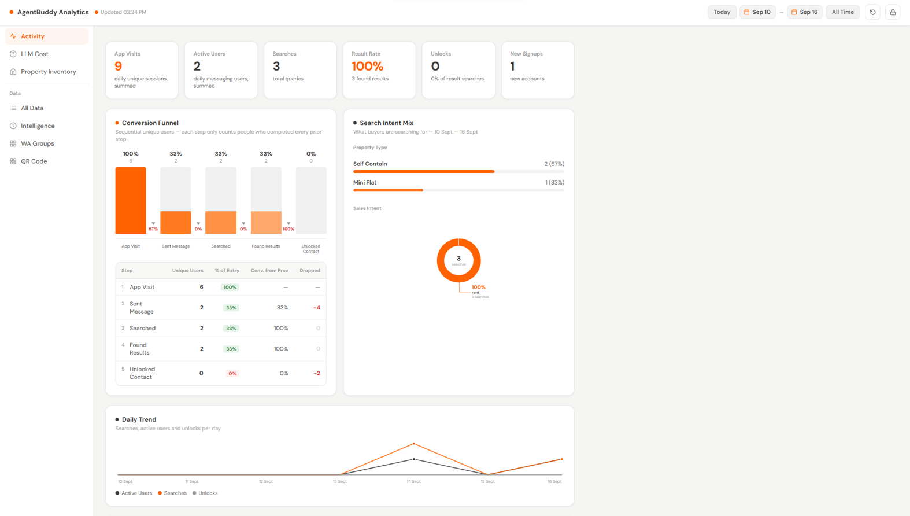The image size is (910, 516).
Task: Open the Sep 16 end date picker
Action: (805, 12)
